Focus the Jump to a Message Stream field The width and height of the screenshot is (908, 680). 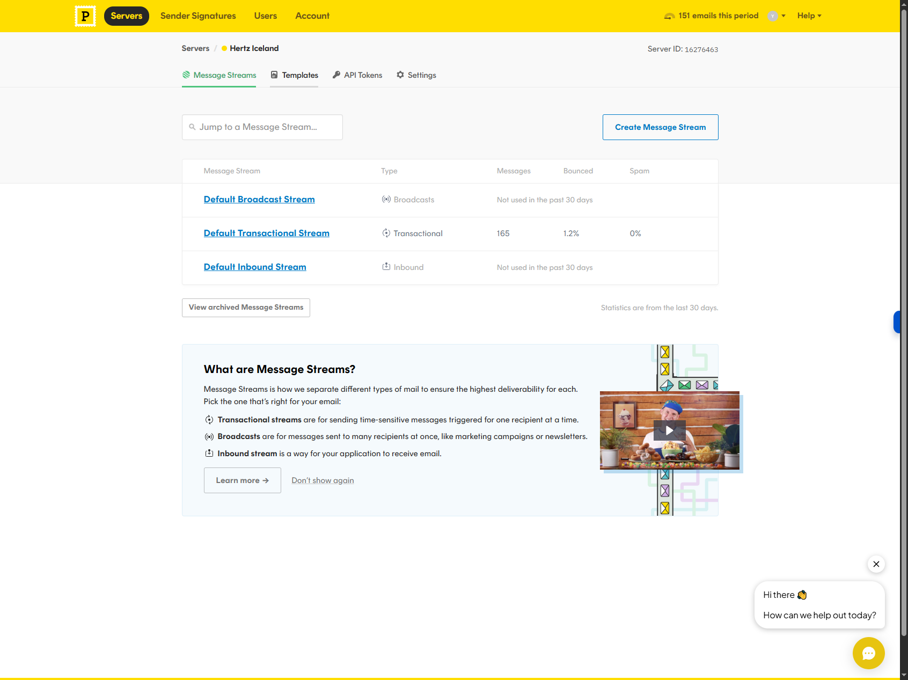click(x=262, y=127)
